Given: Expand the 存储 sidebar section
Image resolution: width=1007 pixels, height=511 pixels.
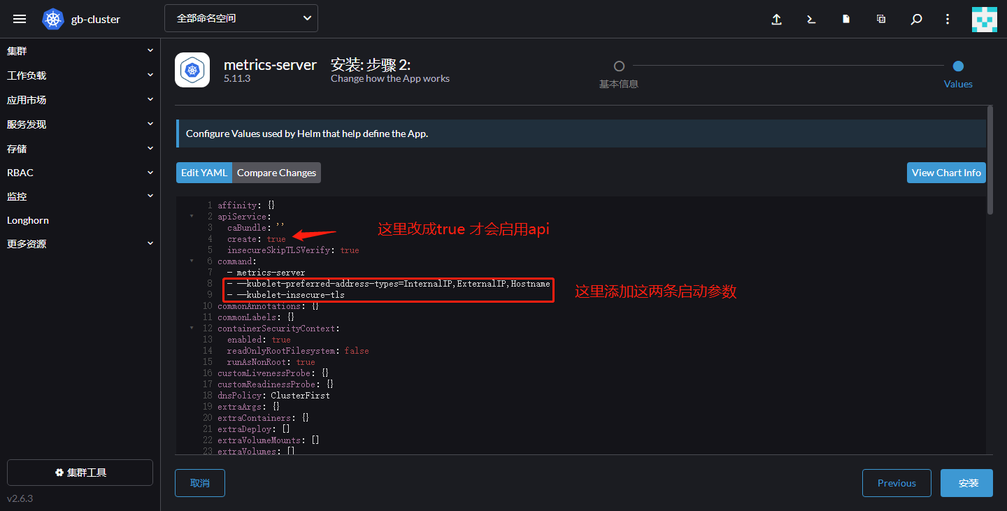Looking at the screenshot, I should (x=80, y=149).
